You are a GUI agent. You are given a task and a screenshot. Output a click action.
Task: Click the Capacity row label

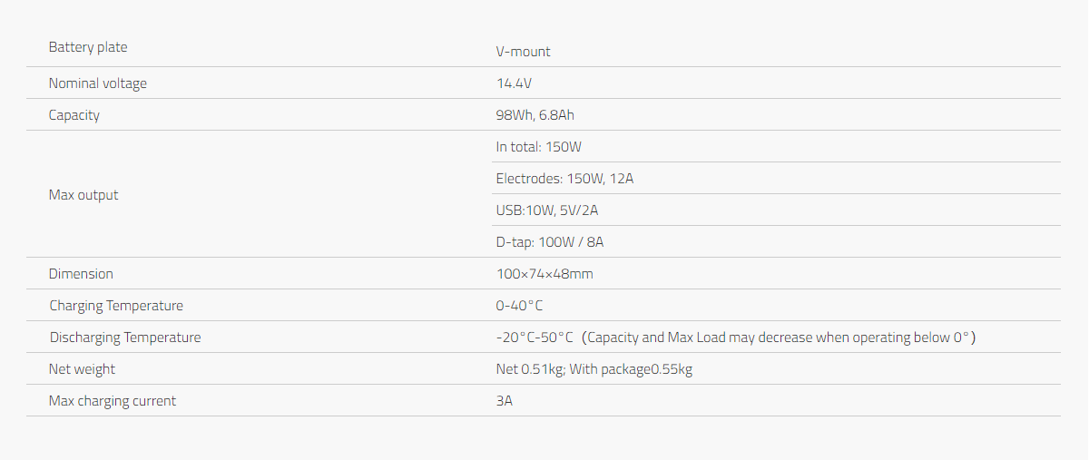[x=74, y=115]
